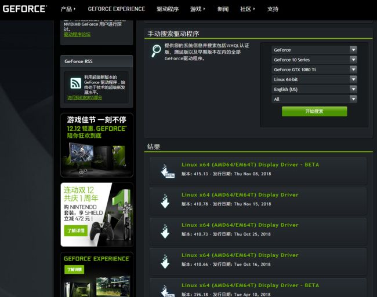This screenshot has height=297, width=377.
Task: Open the 驱动程序论坛 link
Action: click(77, 35)
